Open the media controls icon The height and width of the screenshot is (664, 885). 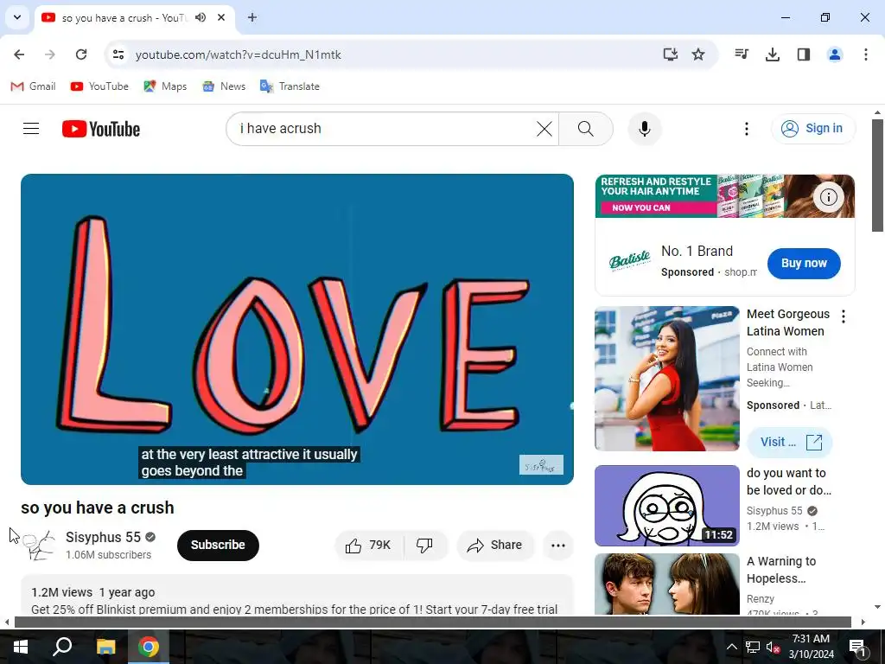pyautogui.click(x=742, y=54)
